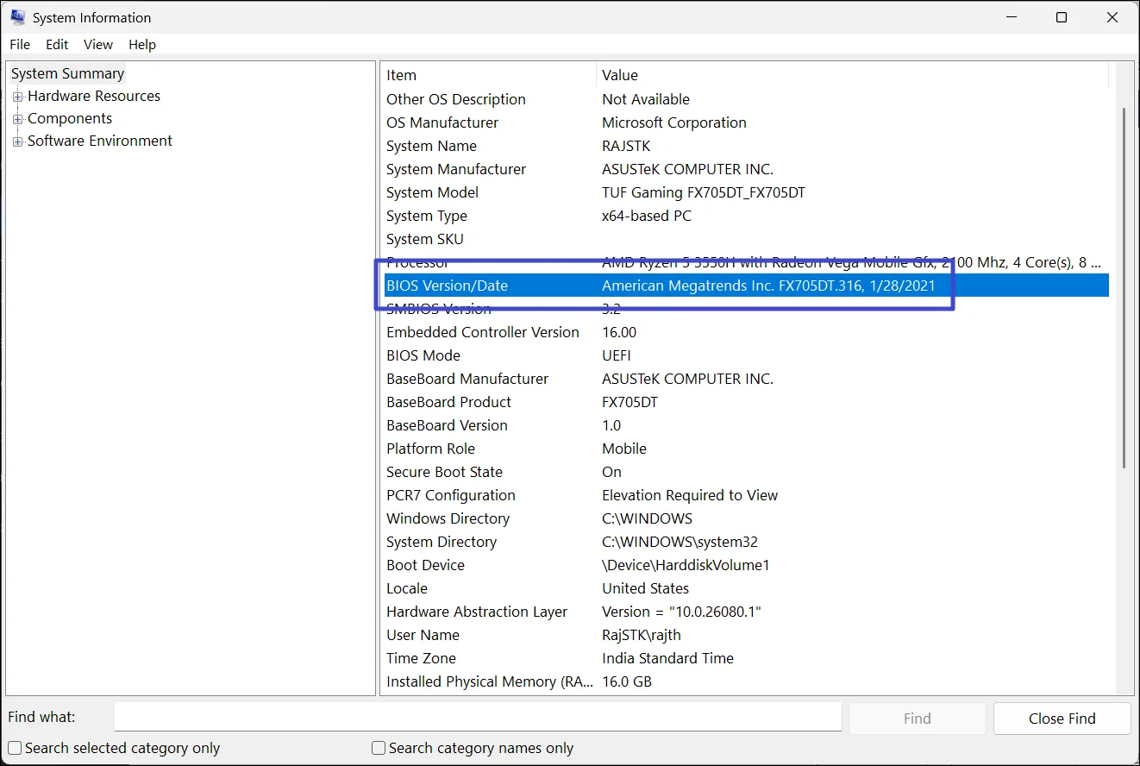Open the Help menu
Screen dimensions: 1140x766
click(142, 45)
